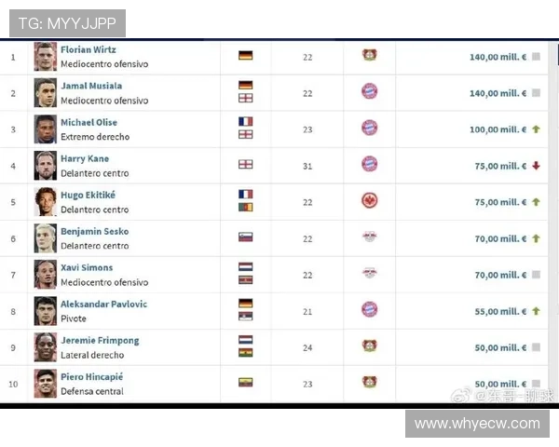Image resolution: width=559 pixels, height=447 pixels.
Task: Open the Jamal Musiala name link
Action: (91, 86)
